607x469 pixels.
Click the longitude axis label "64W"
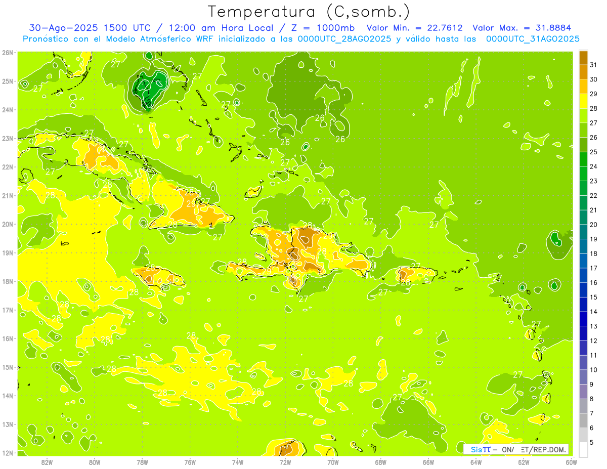[x=476, y=462]
